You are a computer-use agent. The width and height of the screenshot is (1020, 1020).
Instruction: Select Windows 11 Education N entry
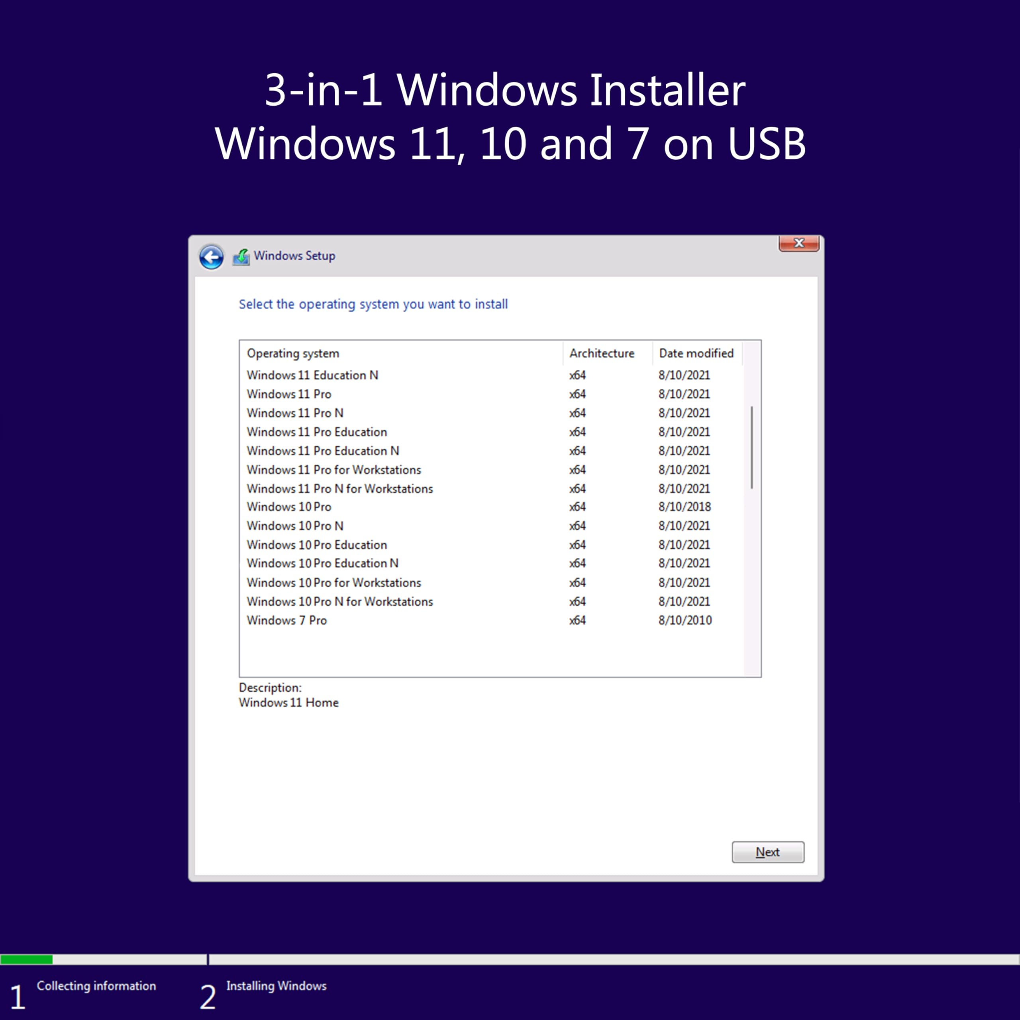(x=312, y=375)
